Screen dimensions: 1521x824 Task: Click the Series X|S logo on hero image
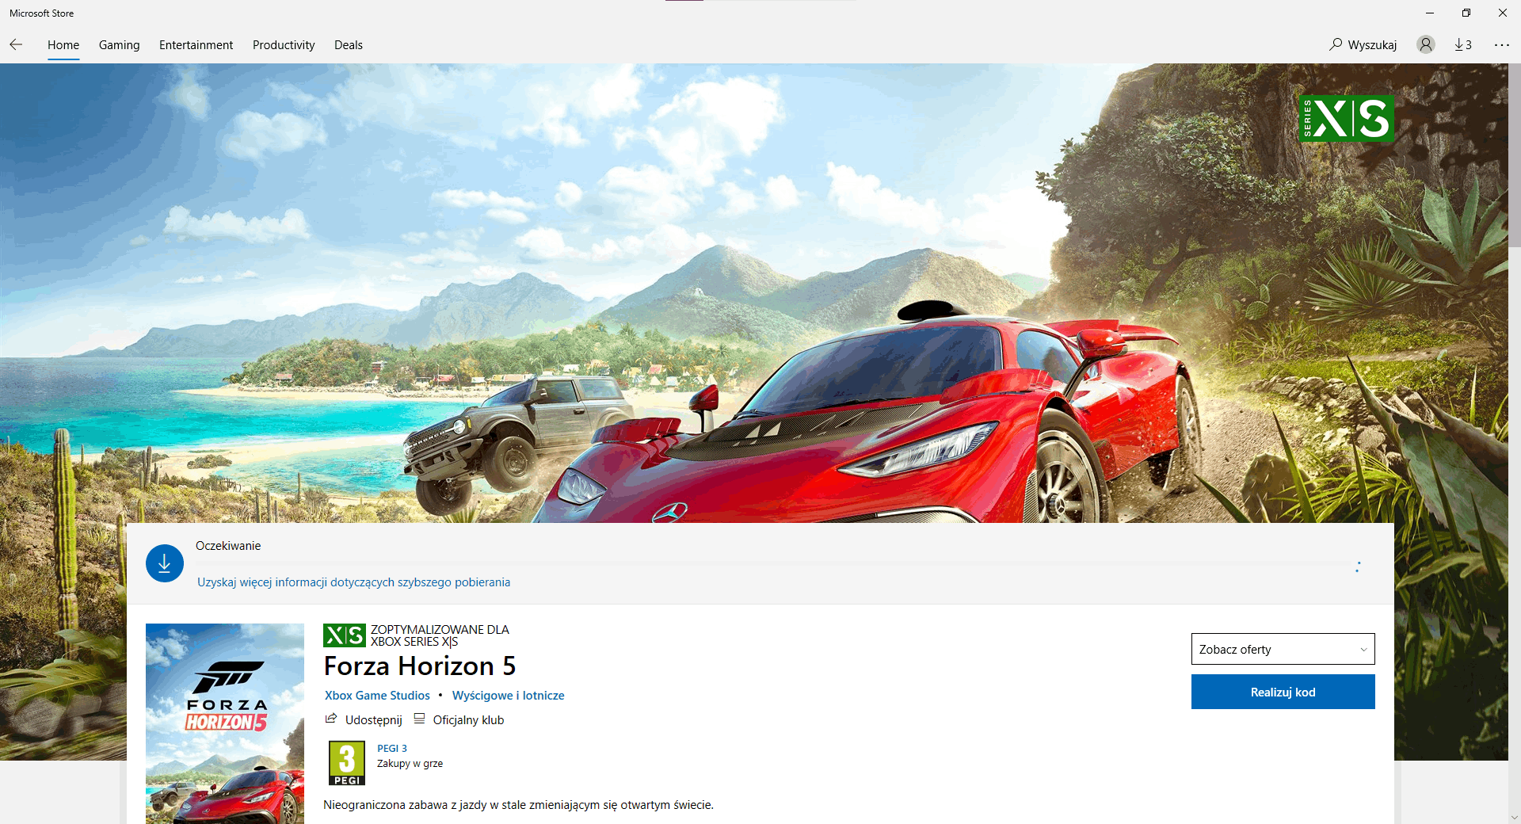point(1346,119)
